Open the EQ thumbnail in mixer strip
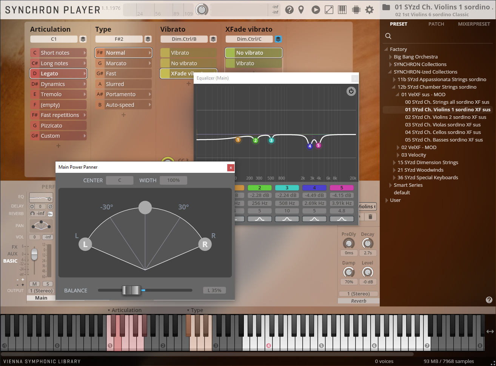 point(41,197)
